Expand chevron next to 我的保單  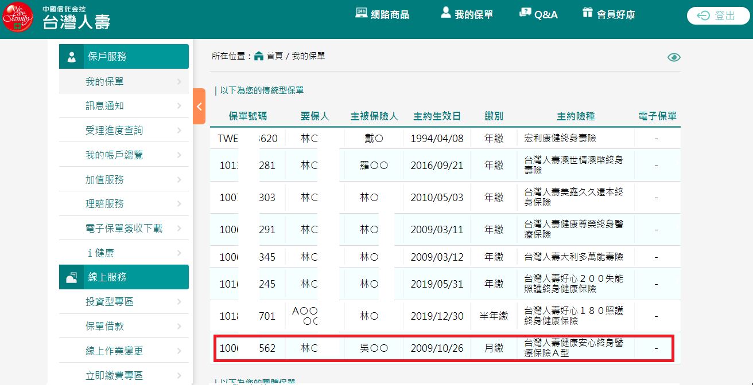coord(179,82)
